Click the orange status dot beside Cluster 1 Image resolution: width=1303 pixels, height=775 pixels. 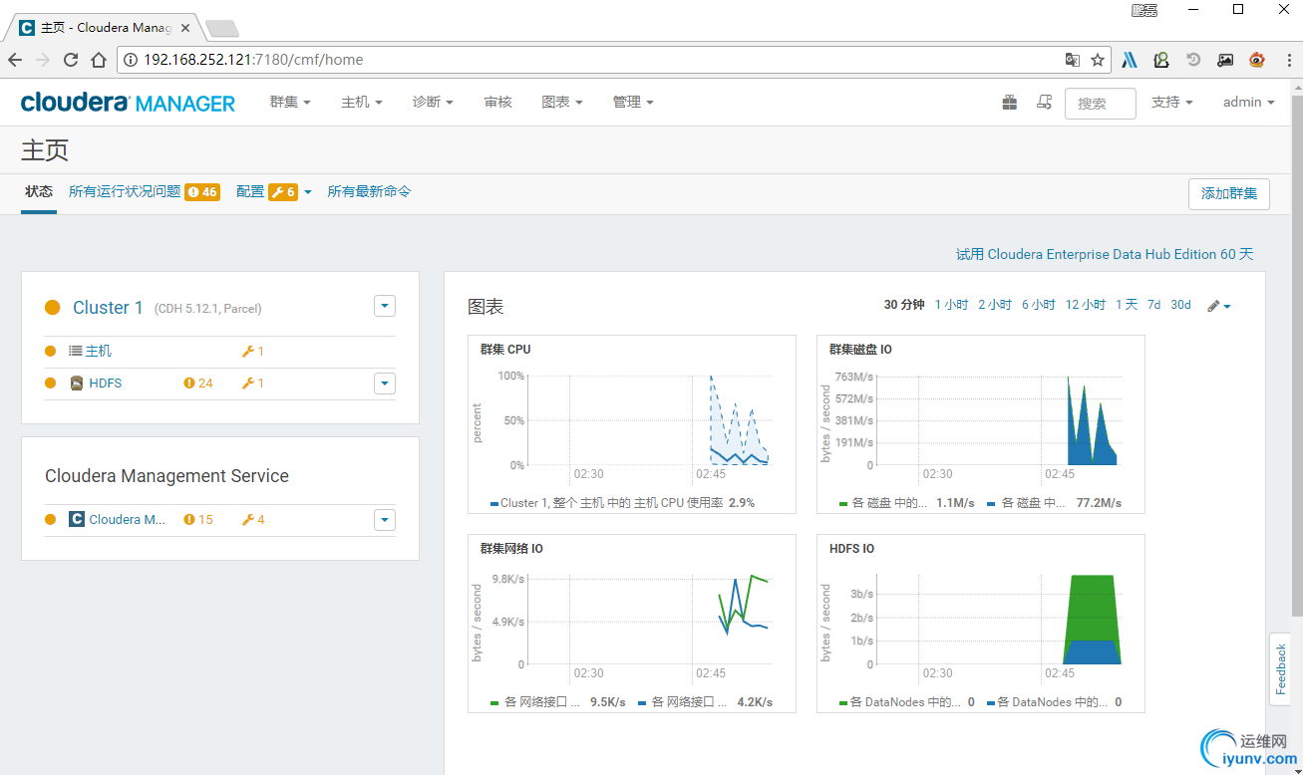[x=53, y=307]
